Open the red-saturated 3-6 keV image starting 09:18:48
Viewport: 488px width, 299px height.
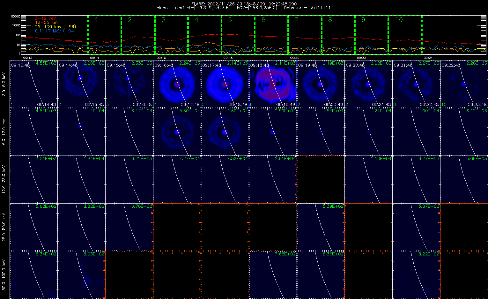click(273, 84)
